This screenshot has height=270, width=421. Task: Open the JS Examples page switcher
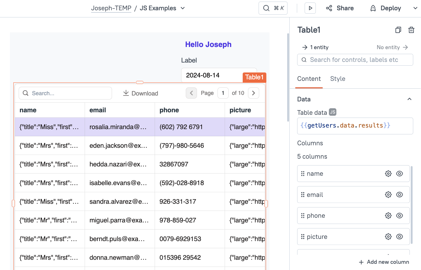182,8
